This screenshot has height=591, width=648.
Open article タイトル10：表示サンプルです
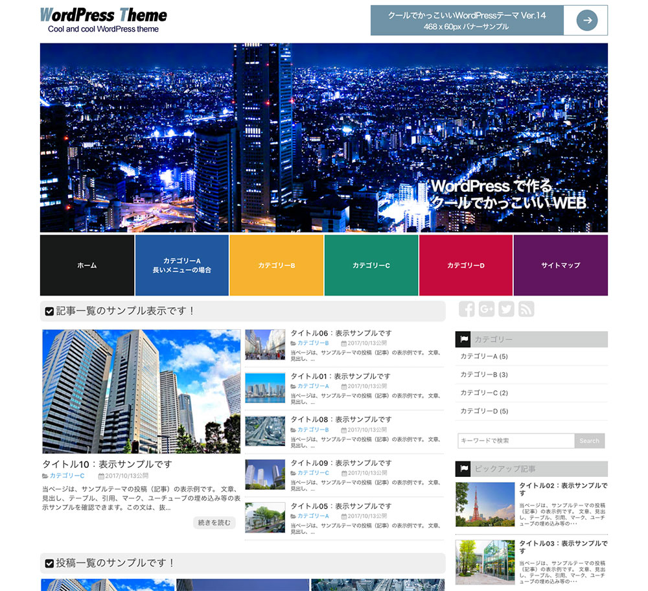[107, 464]
